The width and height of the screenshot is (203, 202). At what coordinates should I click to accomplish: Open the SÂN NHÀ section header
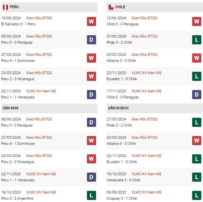coord(49,108)
